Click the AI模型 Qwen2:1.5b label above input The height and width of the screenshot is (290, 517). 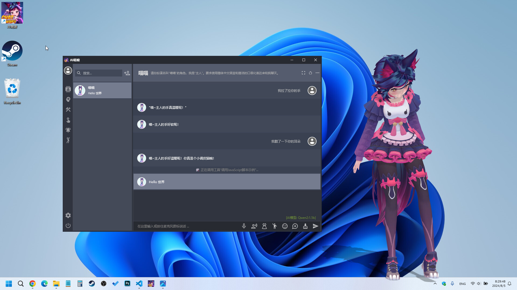pyautogui.click(x=301, y=218)
